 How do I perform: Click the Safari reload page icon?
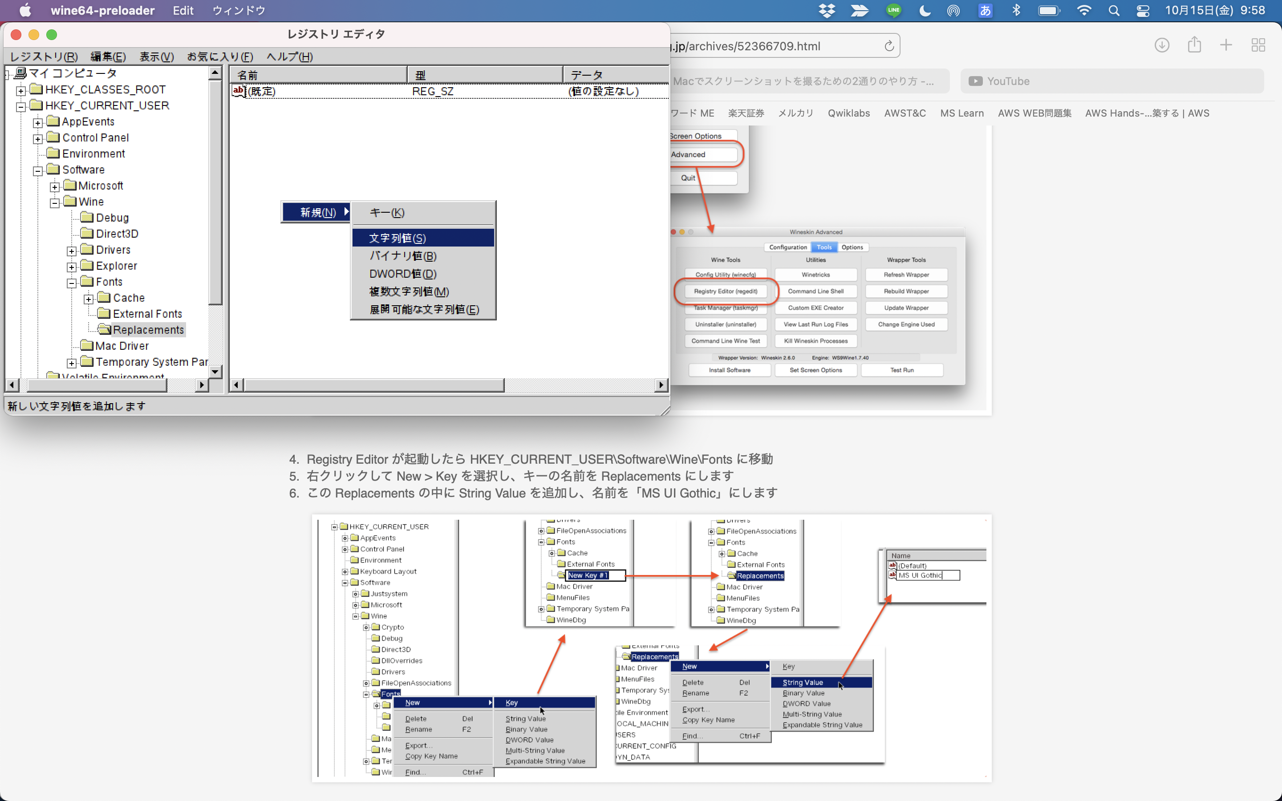(889, 46)
